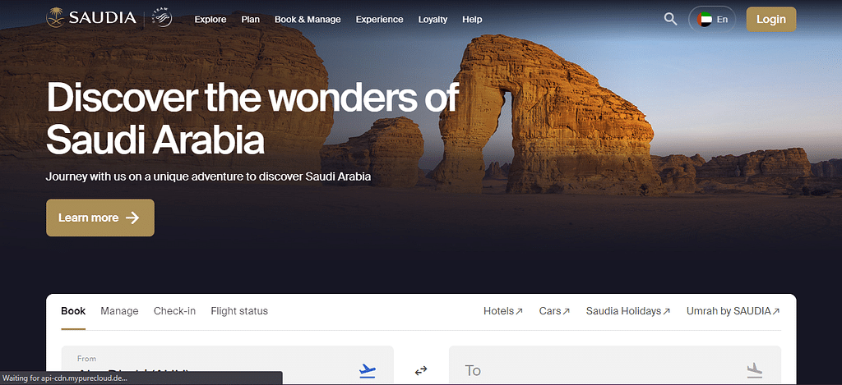Go to the Saudia Holidays link
This screenshot has height=385, width=842.
click(627, 311)
